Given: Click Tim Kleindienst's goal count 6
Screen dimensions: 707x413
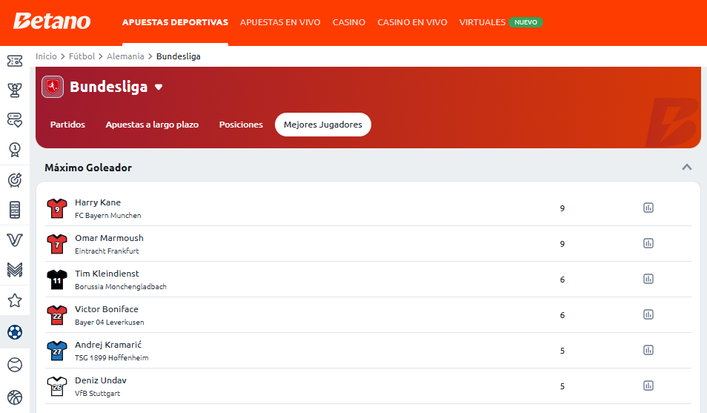Looking at the screenshot, I should (562, 280).
